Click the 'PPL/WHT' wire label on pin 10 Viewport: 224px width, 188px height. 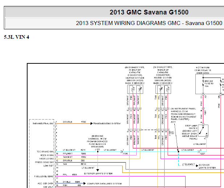tap(68, 154)
